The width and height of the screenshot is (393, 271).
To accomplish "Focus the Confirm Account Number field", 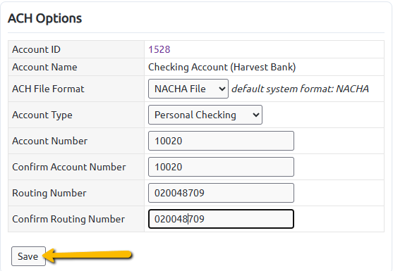I will (221, 167).
